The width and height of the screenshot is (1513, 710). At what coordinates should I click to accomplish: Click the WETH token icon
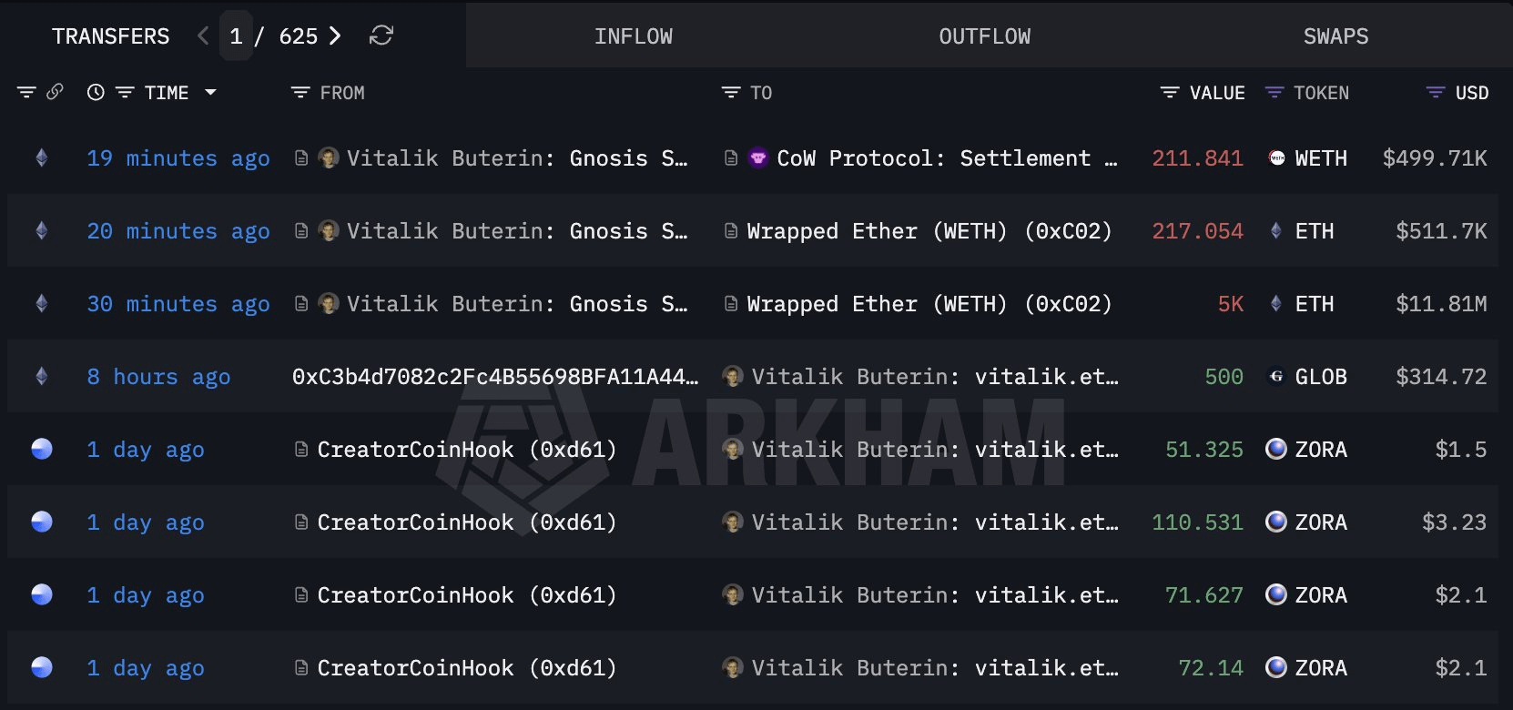(x=1276, y=158)
